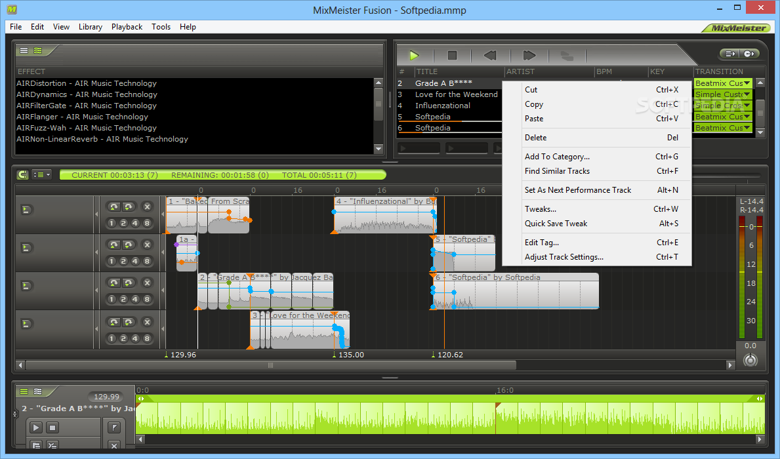
Task: Stop track in the bottom editor panel
Action: point(52,427)
